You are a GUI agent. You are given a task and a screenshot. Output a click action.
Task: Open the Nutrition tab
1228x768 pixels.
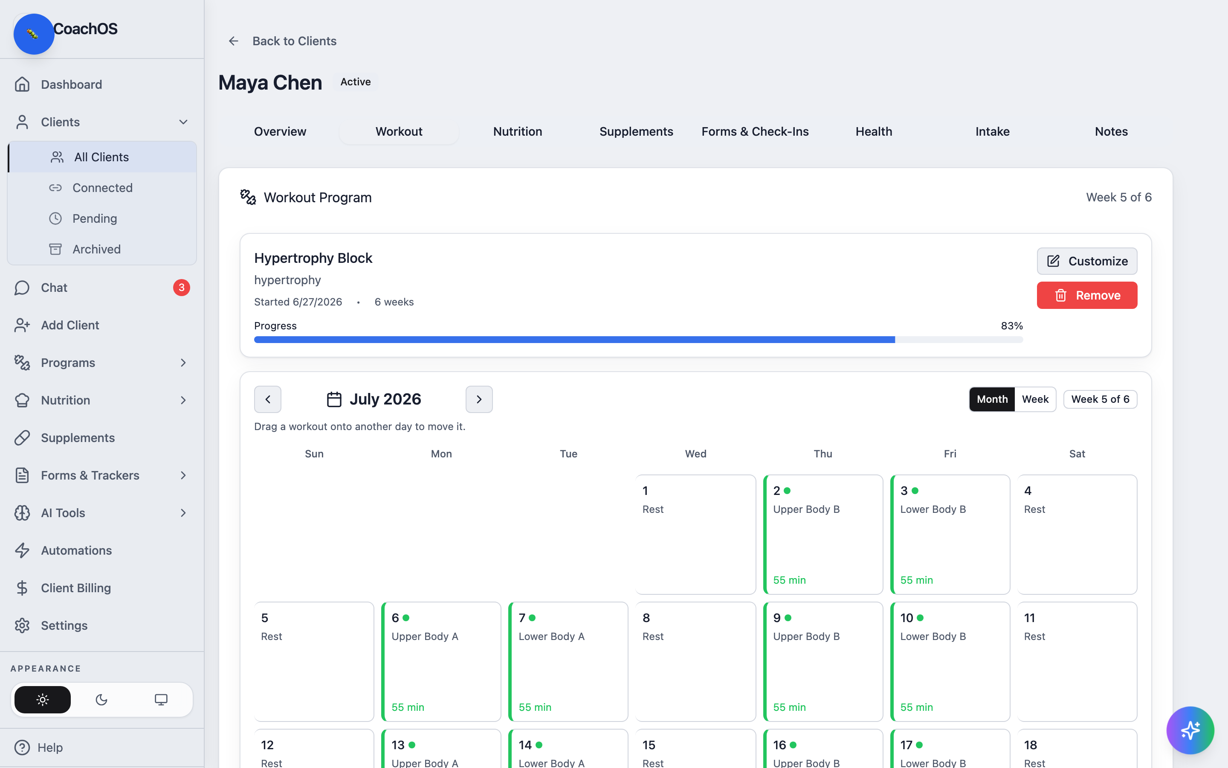(518, 131)
